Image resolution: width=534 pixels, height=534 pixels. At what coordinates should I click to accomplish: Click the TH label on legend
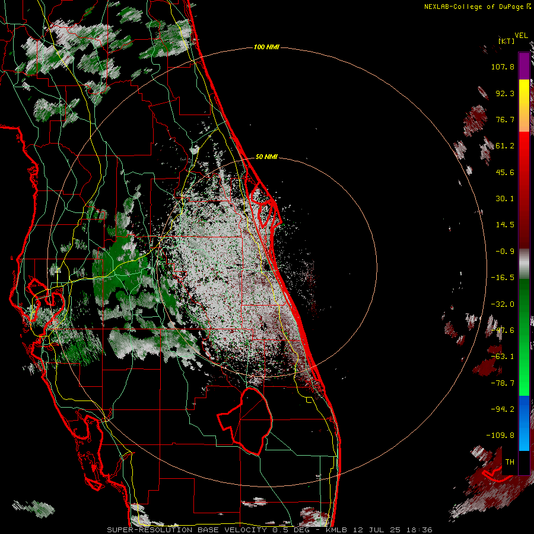coord(510,462)
